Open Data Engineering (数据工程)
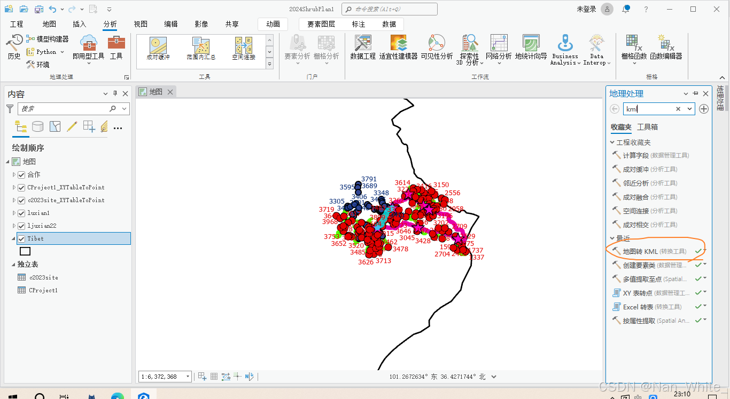This screenshot has width=730, height=399. tap(363, 47)
